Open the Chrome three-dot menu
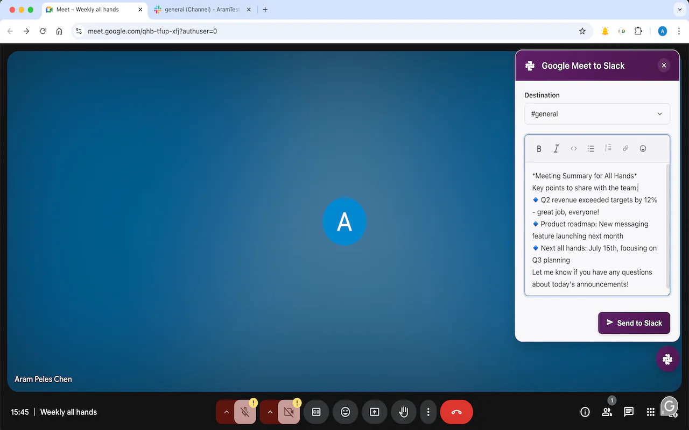The width and height of the screenshot is (689, 430). coord(678,31)
